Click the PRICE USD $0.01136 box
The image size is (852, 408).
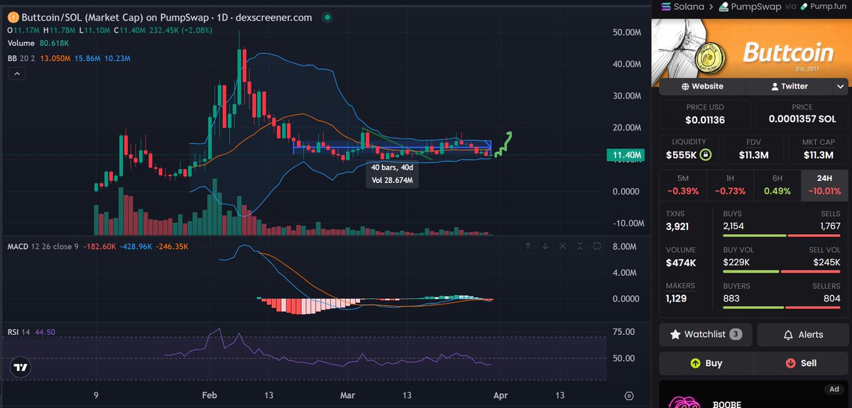(x=706, y=114)
